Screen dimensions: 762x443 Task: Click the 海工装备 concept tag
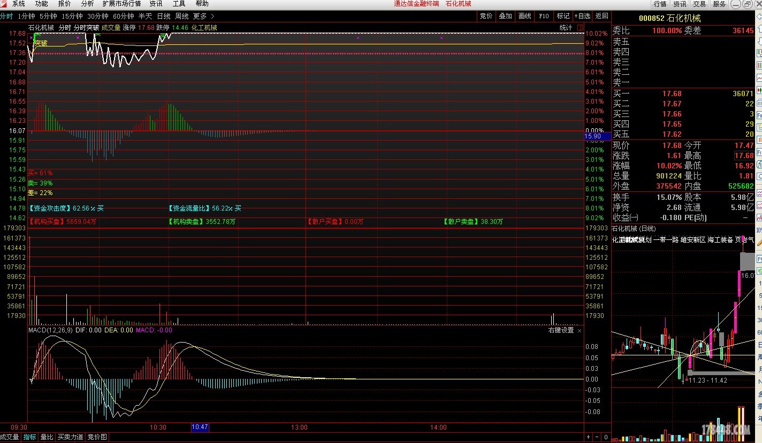pyautogui.click(x=720, y=240)
